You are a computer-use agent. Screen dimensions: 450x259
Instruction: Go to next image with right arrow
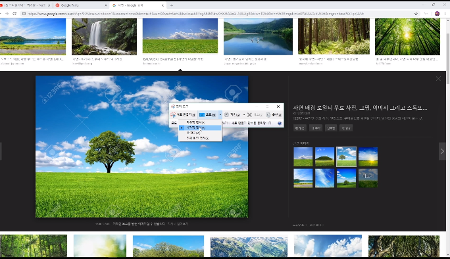point(442,151)
